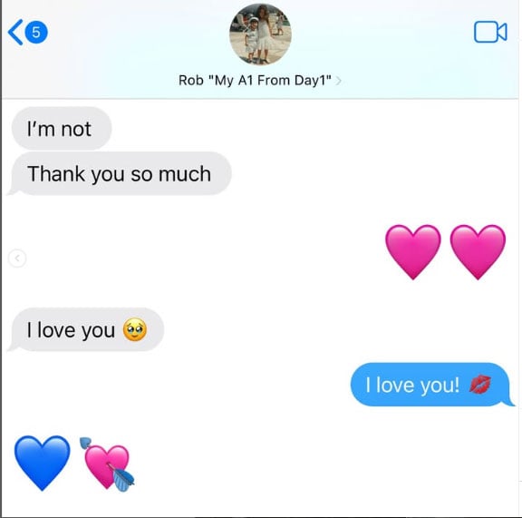Click the unread count badge showing 5
Screen dimensions: 522x518
pos(36,33)
